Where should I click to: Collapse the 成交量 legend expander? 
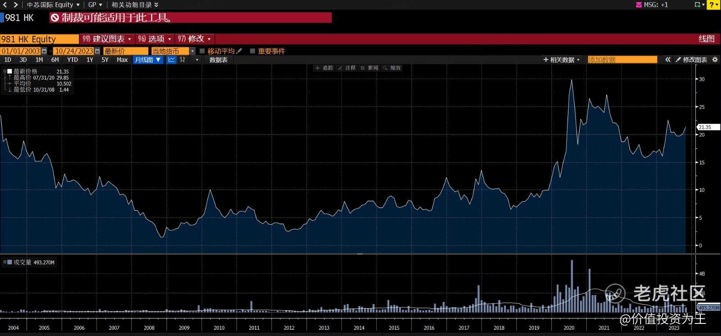pos(5,262)
